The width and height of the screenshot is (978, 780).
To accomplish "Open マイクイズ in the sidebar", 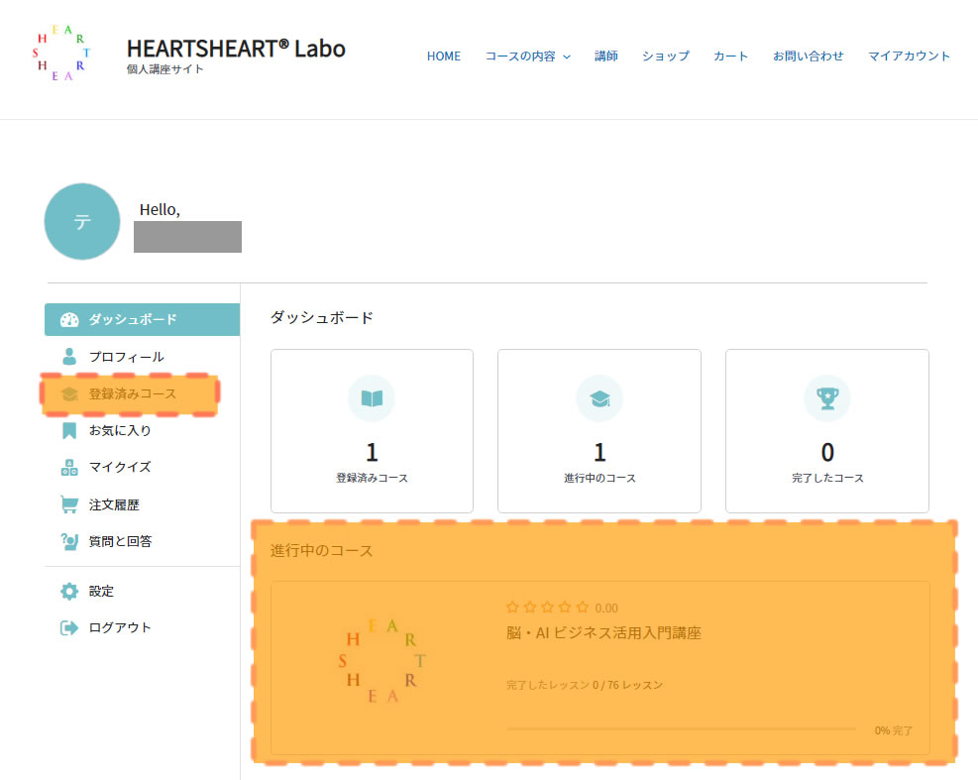I will [120, 468].
